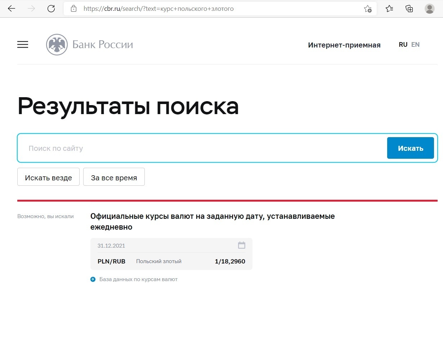Viewport: 443px width, 347px height.
Task: Click the padlock site info icon
Action: (74, 9)
